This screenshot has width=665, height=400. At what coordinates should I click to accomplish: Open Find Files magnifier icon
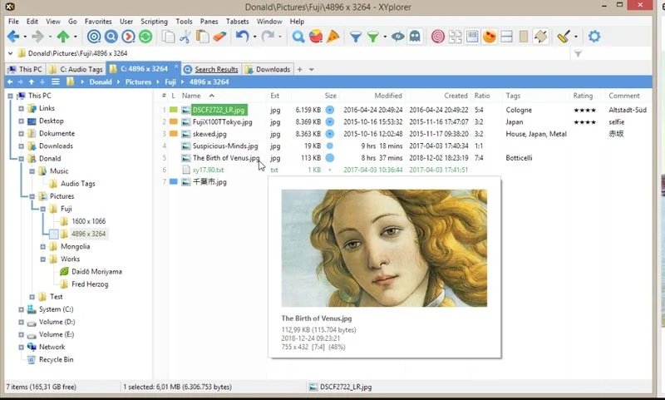click(x=298, y=37)
